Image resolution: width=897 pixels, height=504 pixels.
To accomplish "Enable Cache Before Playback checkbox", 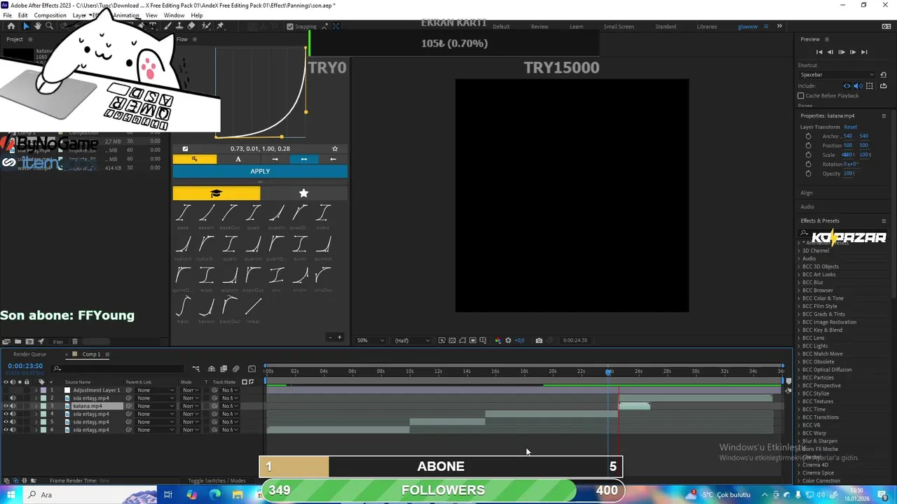I will click(x=800, y=96).
